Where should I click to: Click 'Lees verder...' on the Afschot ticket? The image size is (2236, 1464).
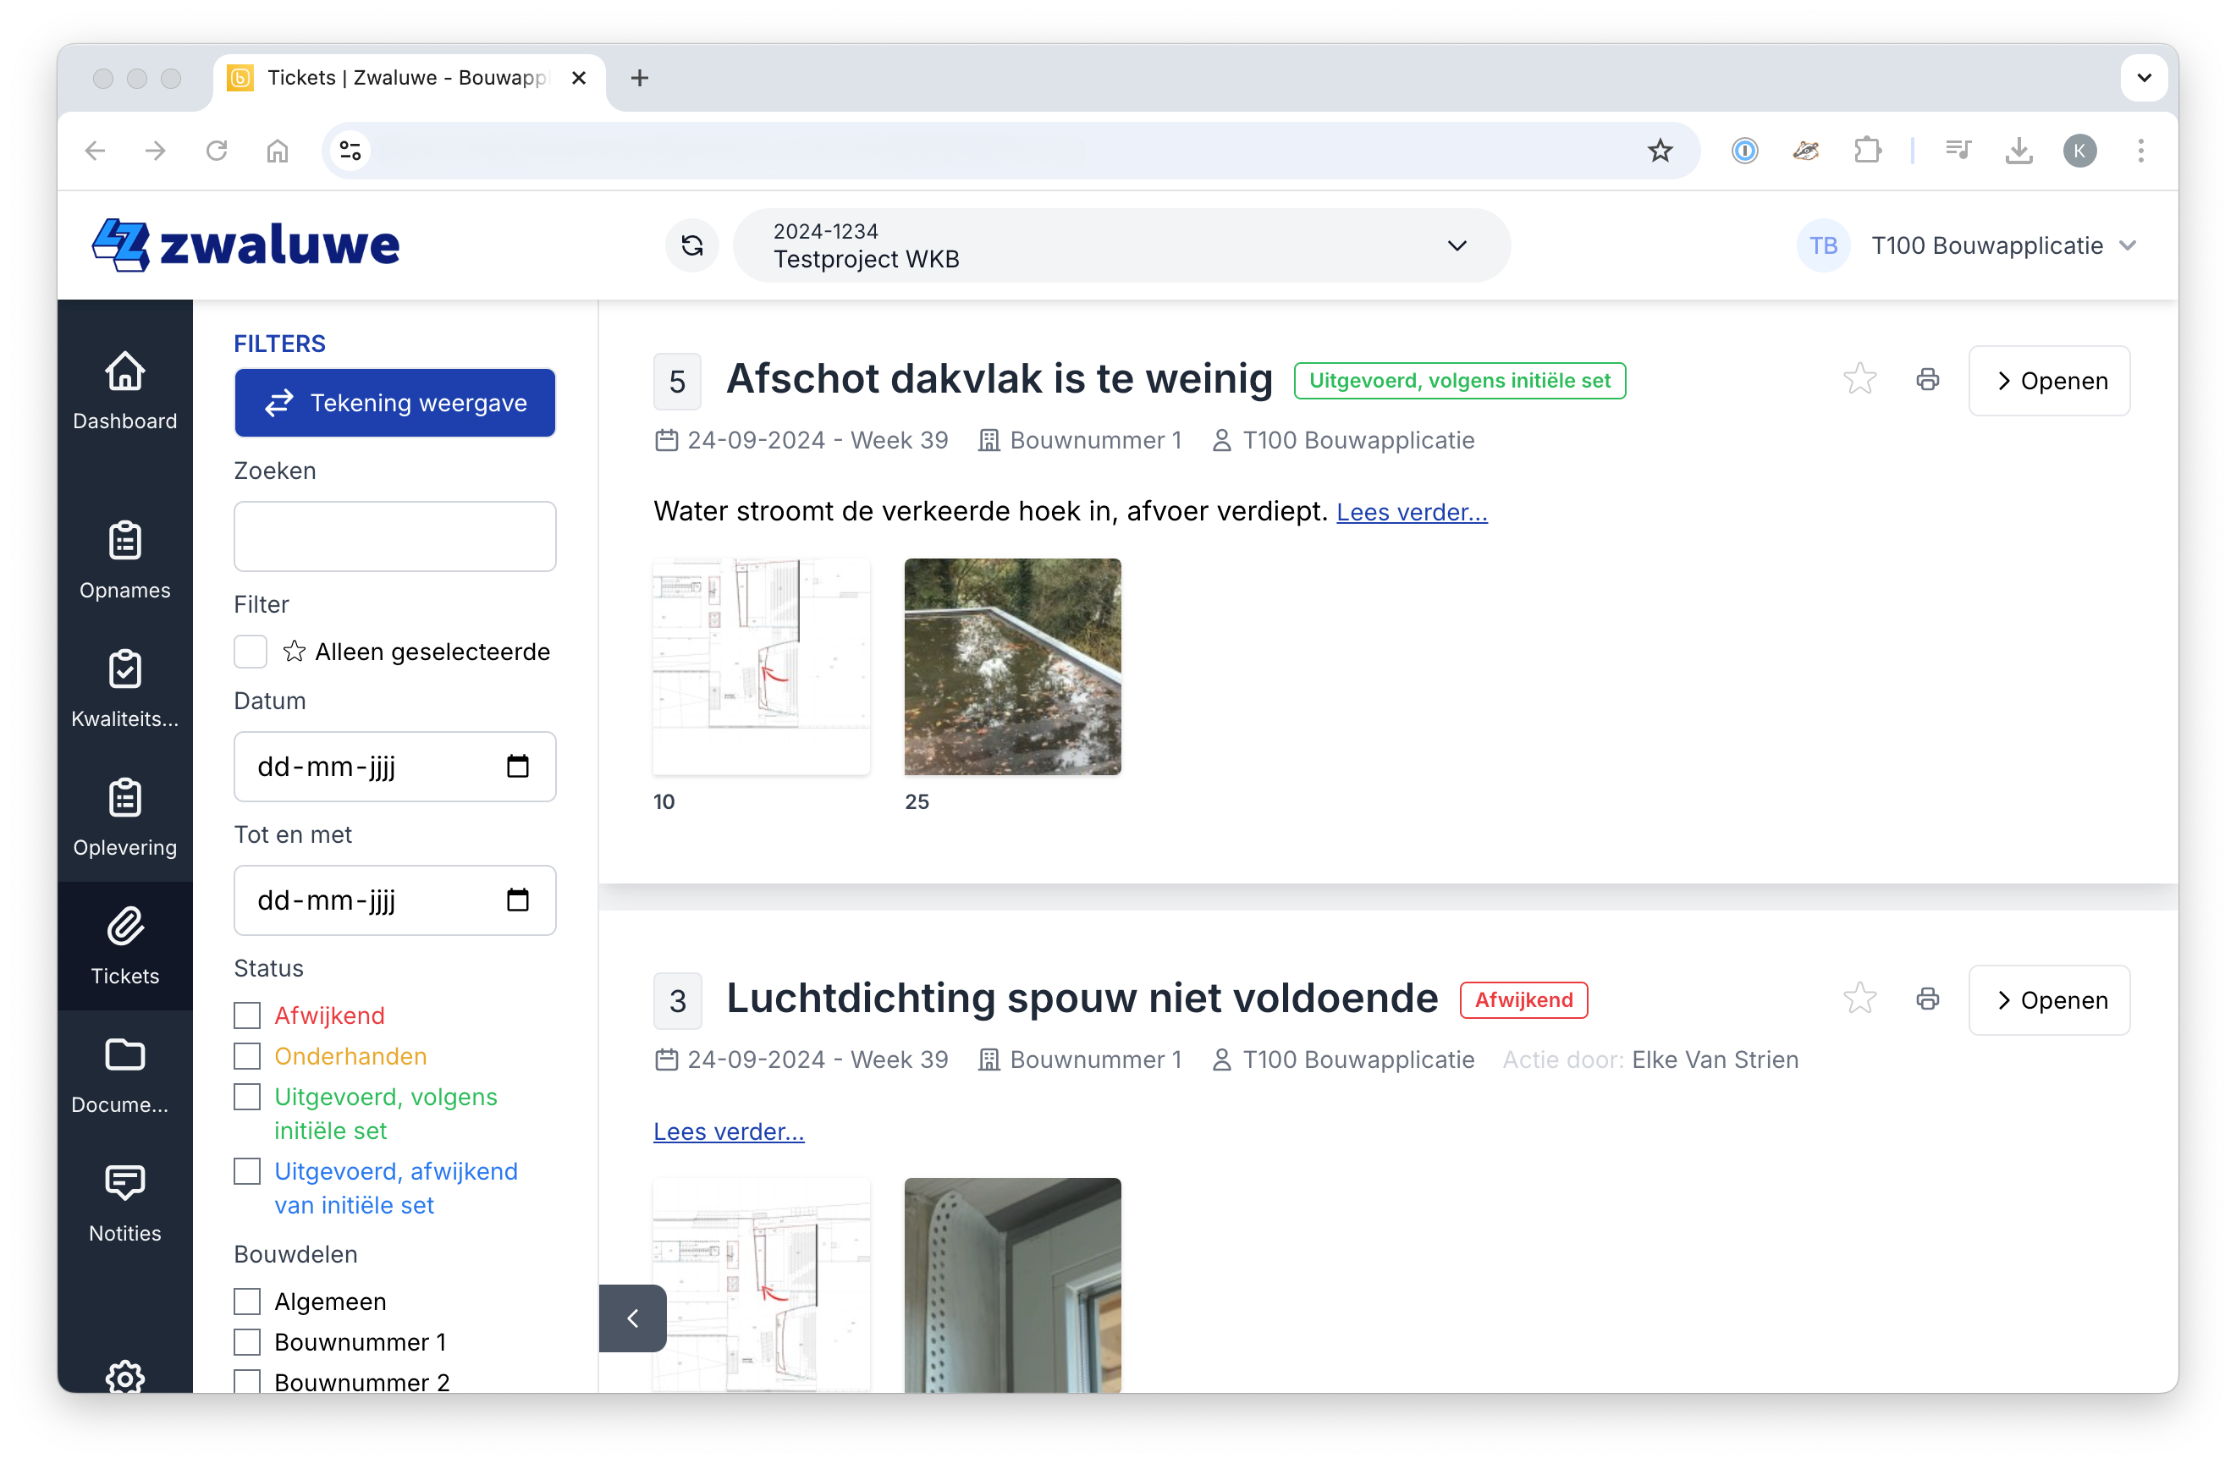[x=1411, y=512]
